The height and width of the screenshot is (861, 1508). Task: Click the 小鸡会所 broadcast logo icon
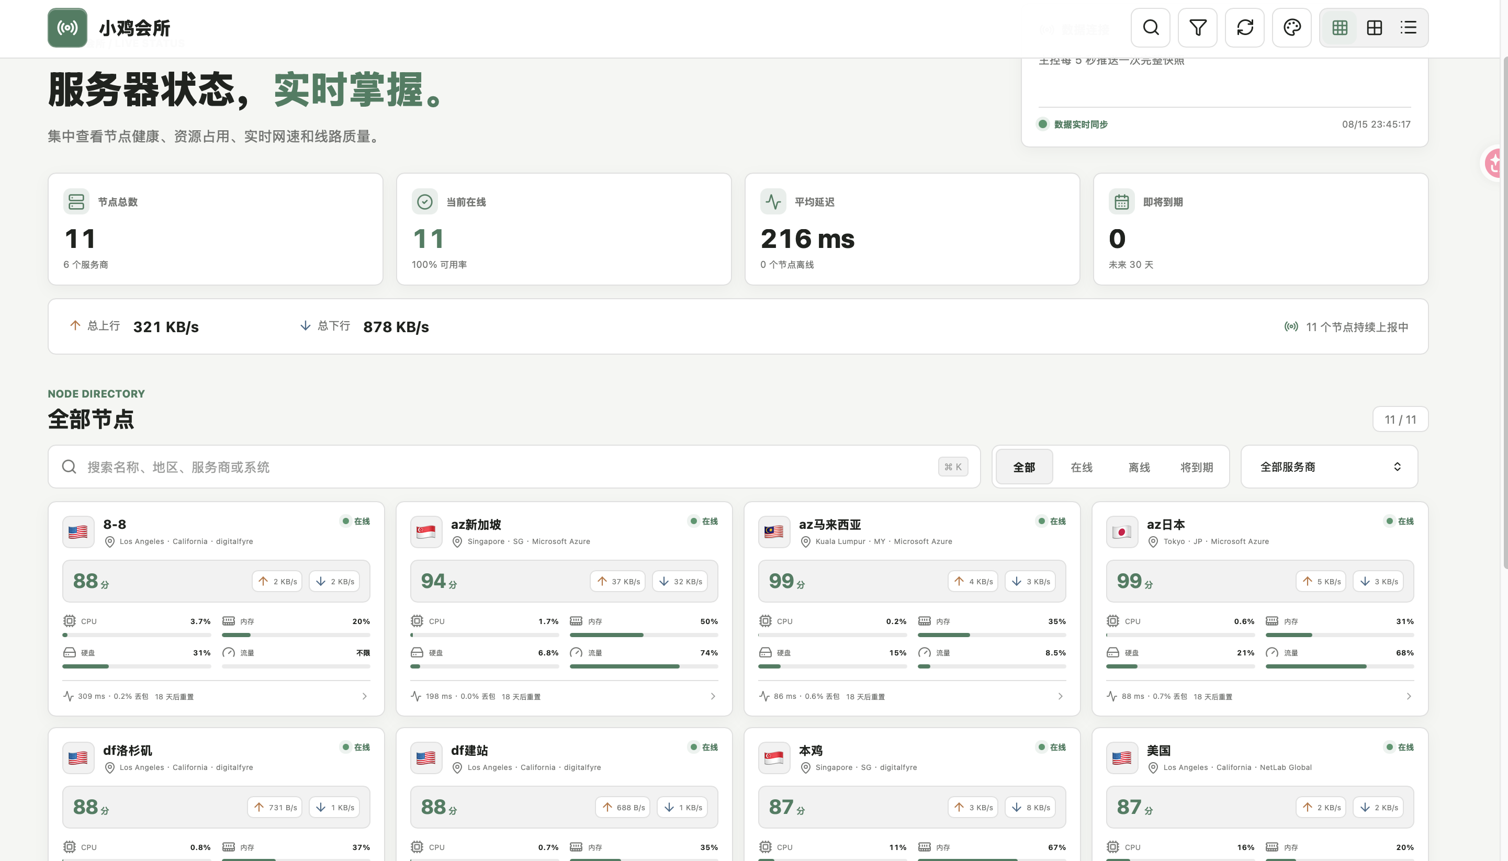[67, 27]
